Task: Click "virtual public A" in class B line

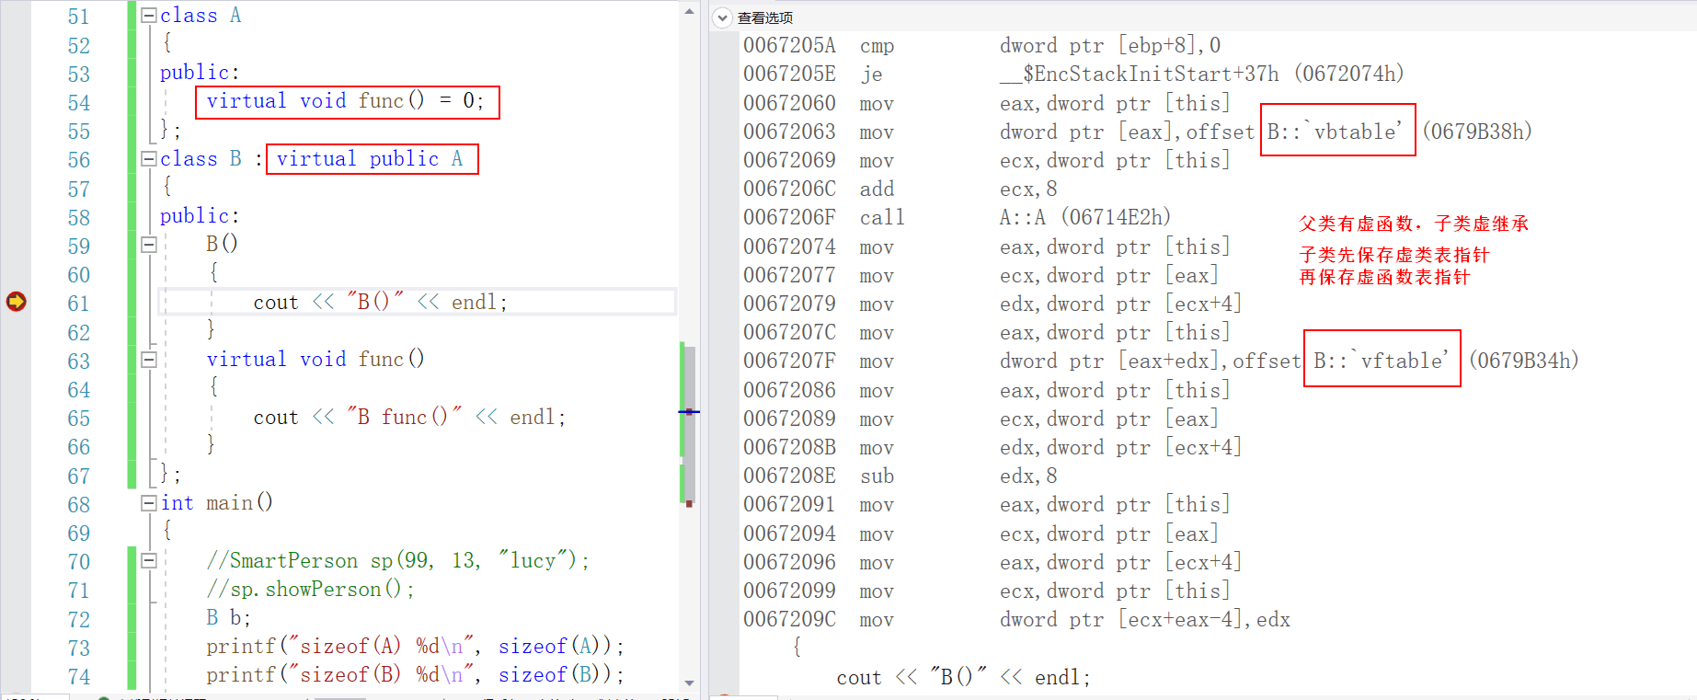Action: (x=370, y=159)
